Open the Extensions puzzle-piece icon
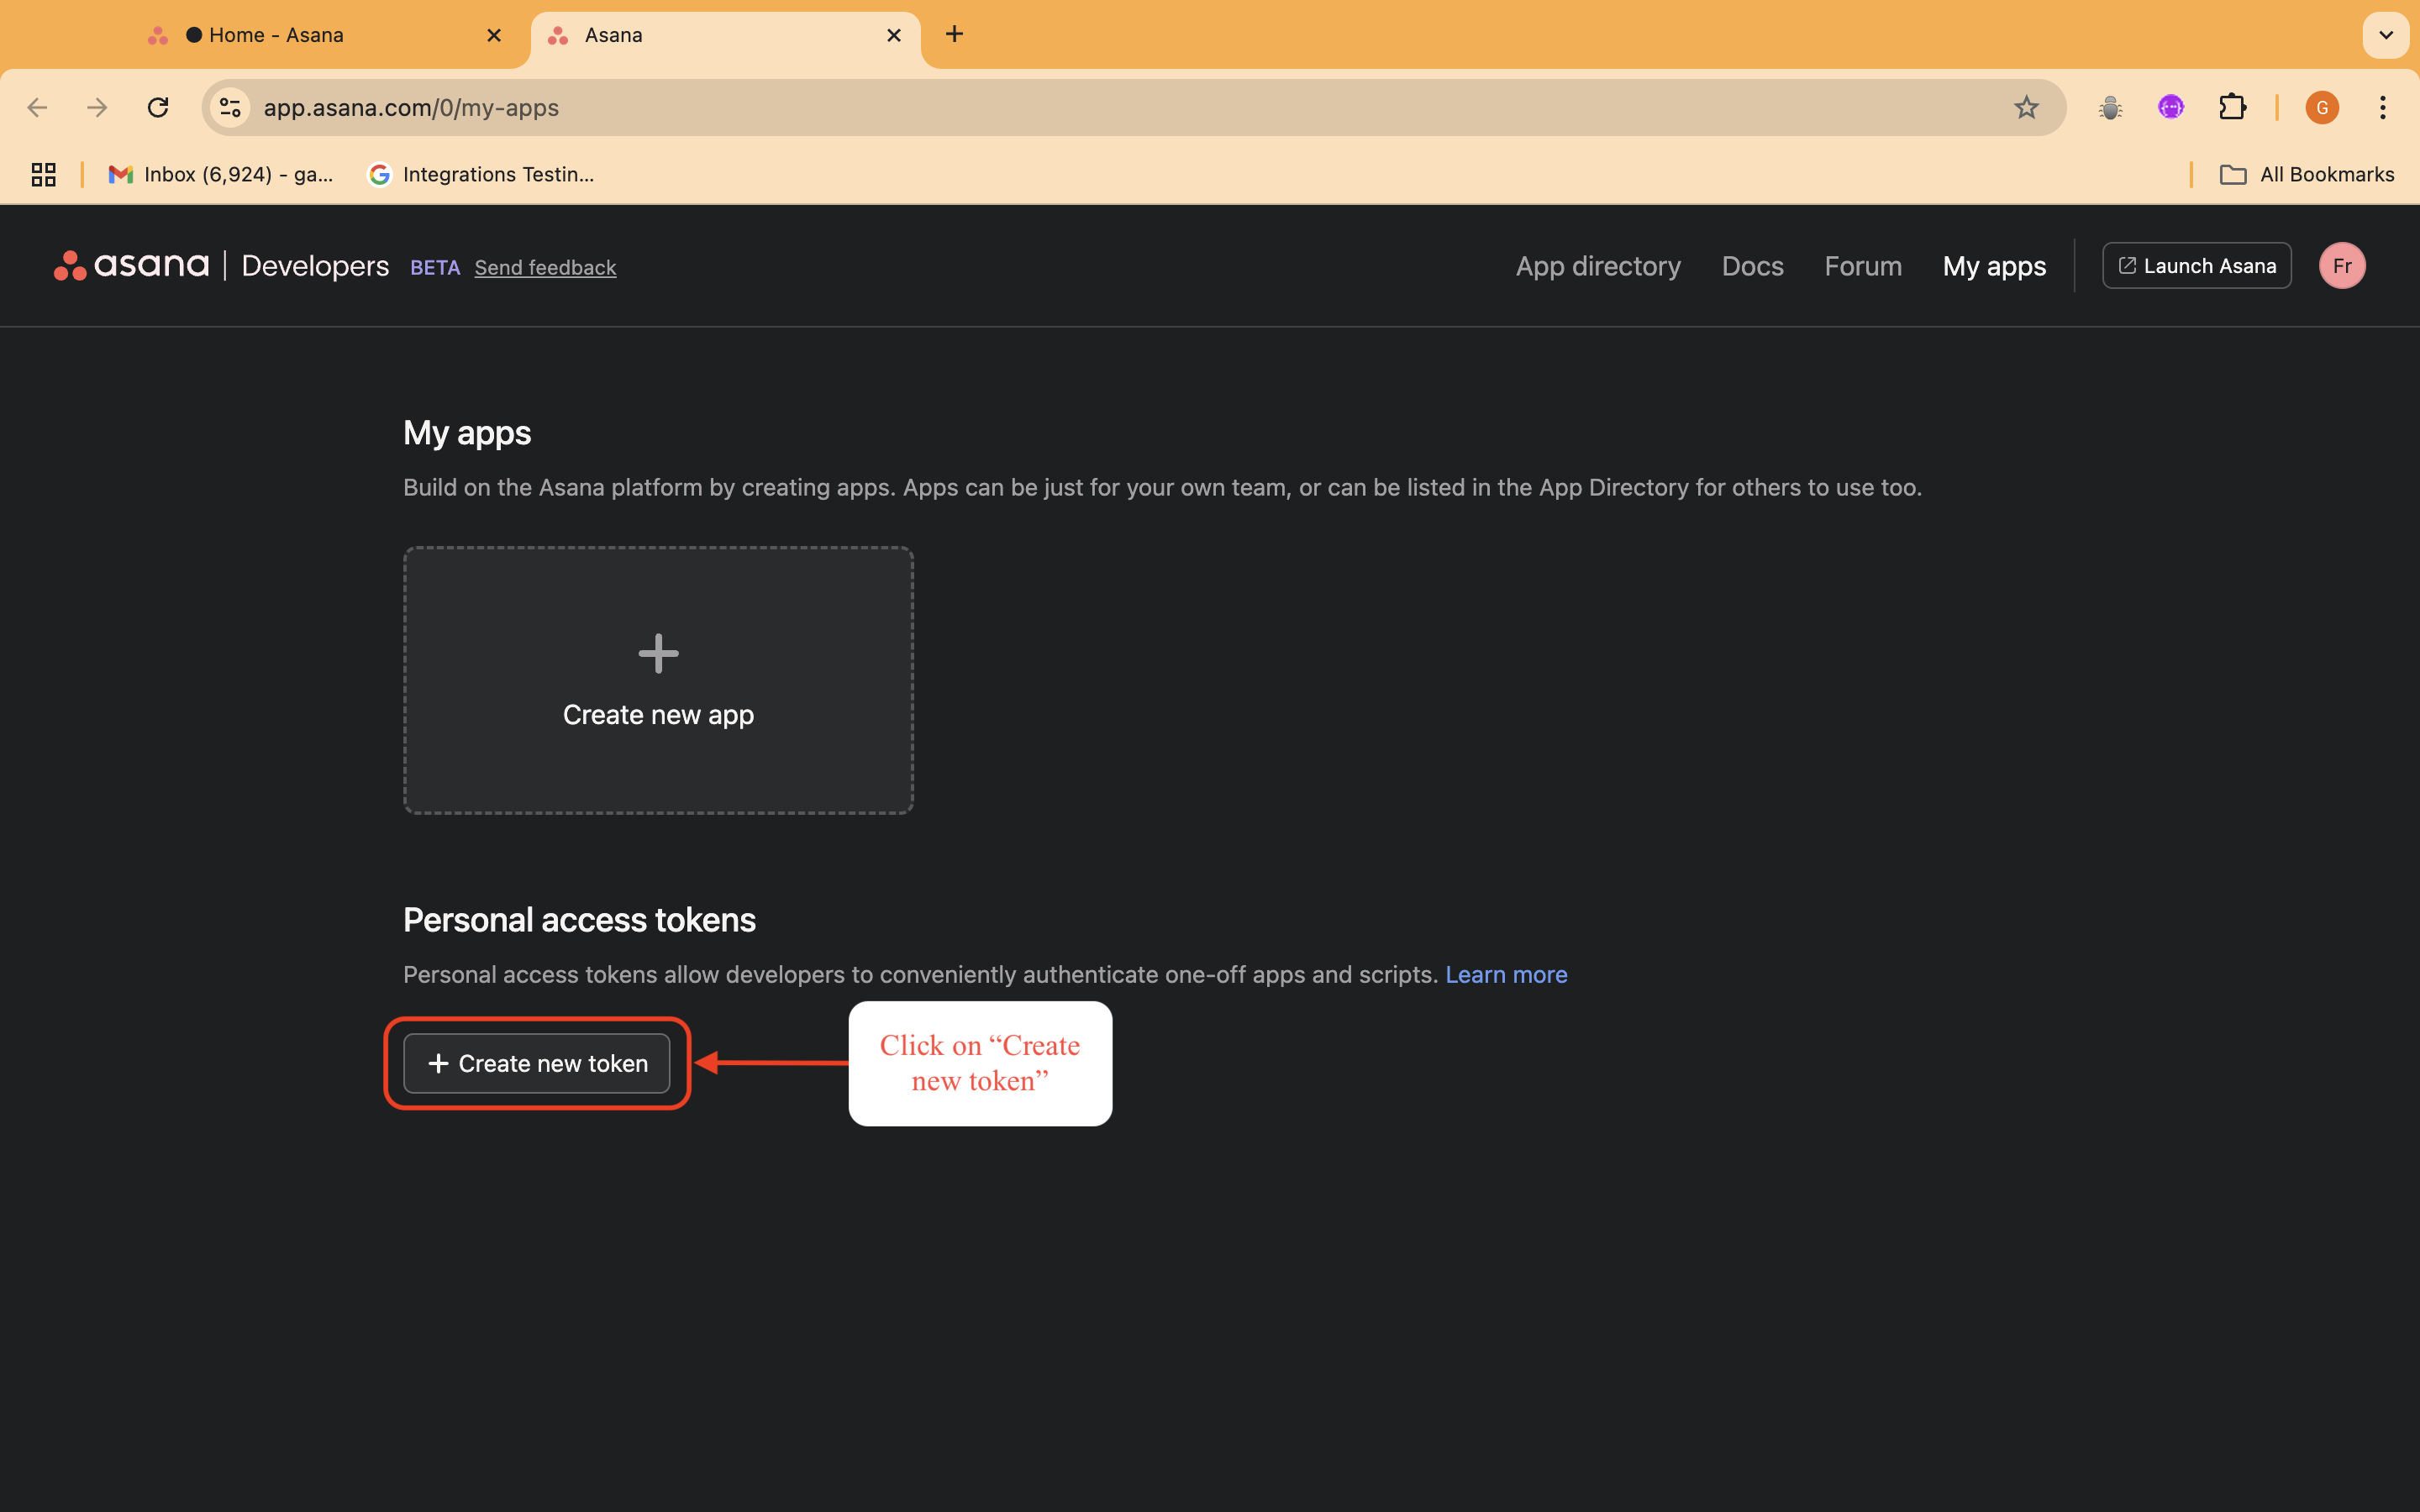Viewport: 2420px width, 1512px height. (2232, 107)
